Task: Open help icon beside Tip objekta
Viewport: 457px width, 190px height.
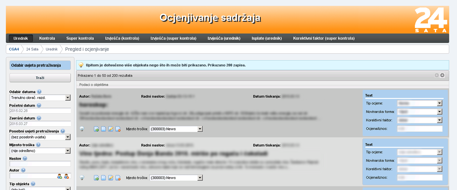Action: point(33,184)
